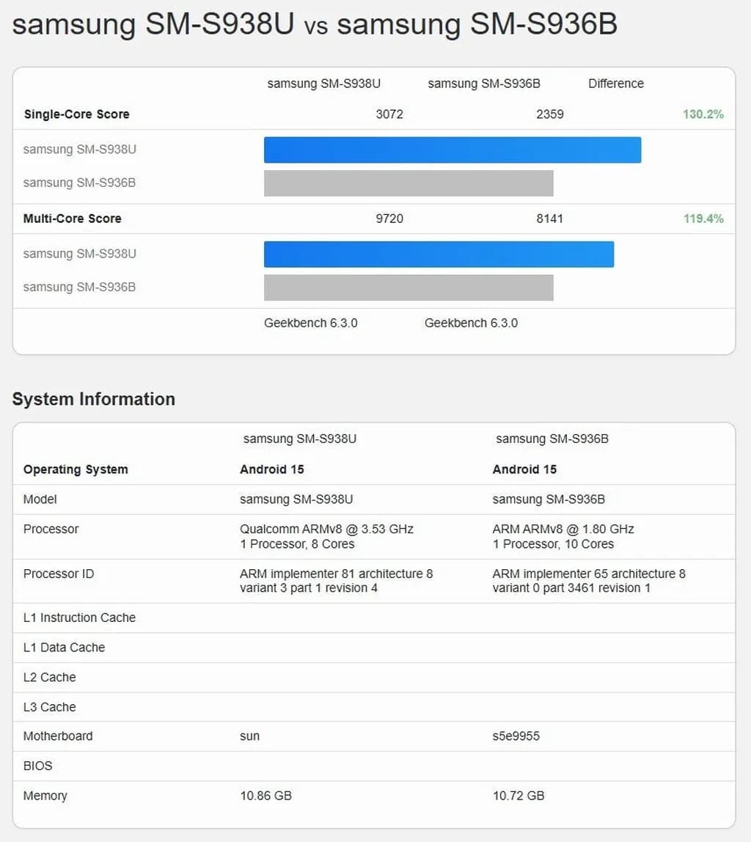
Task: Click the s5e9955 motherboard value
Action: click(x=517, y=736)
